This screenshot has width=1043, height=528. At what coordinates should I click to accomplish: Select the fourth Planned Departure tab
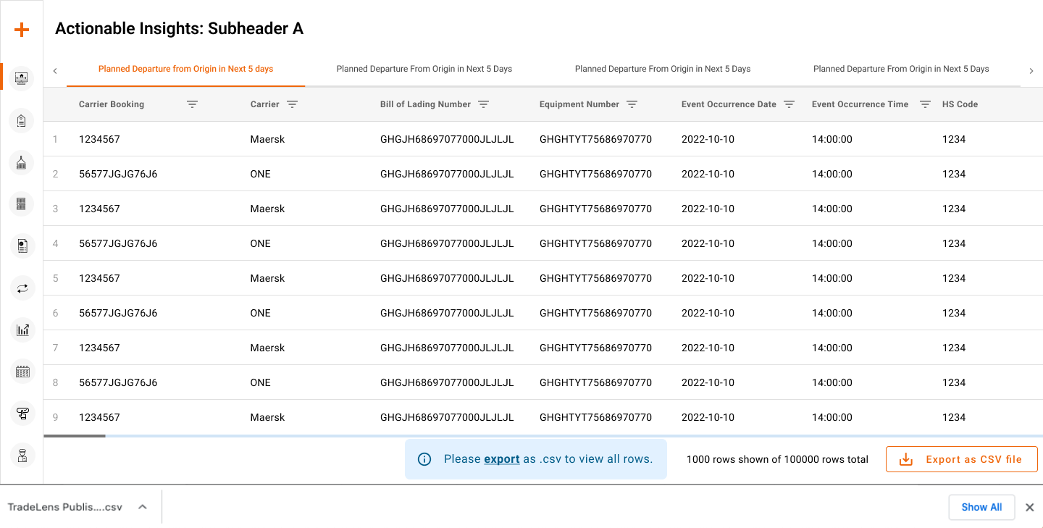click(900, 70)
